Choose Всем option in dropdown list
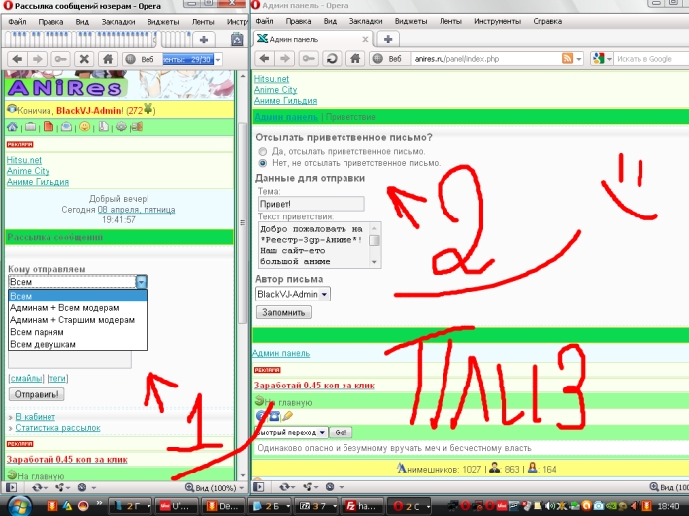689x516 pixels. click(x=77, y=296)
